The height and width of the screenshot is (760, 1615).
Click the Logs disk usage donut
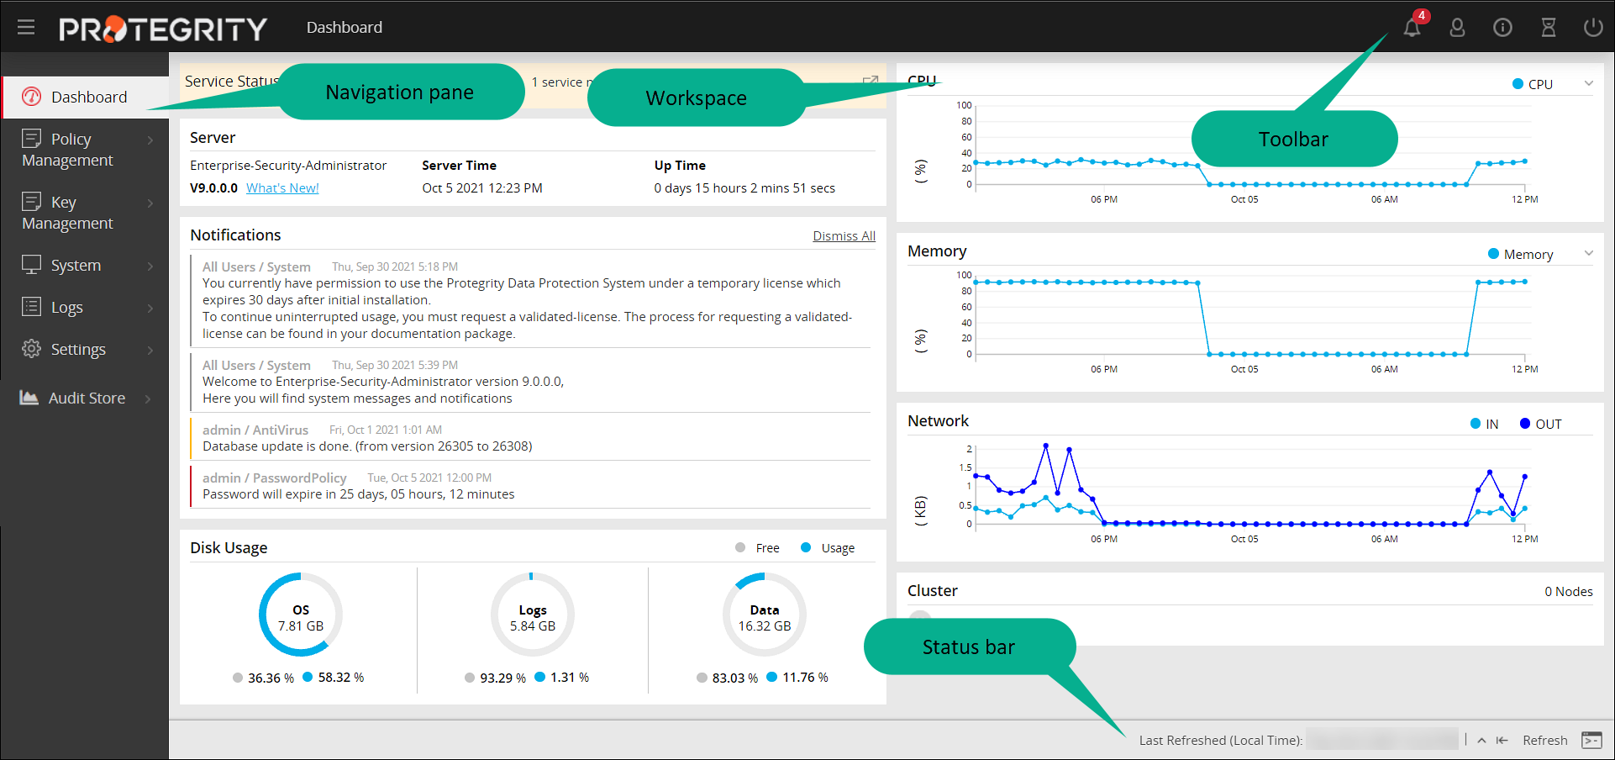point(532,614)
